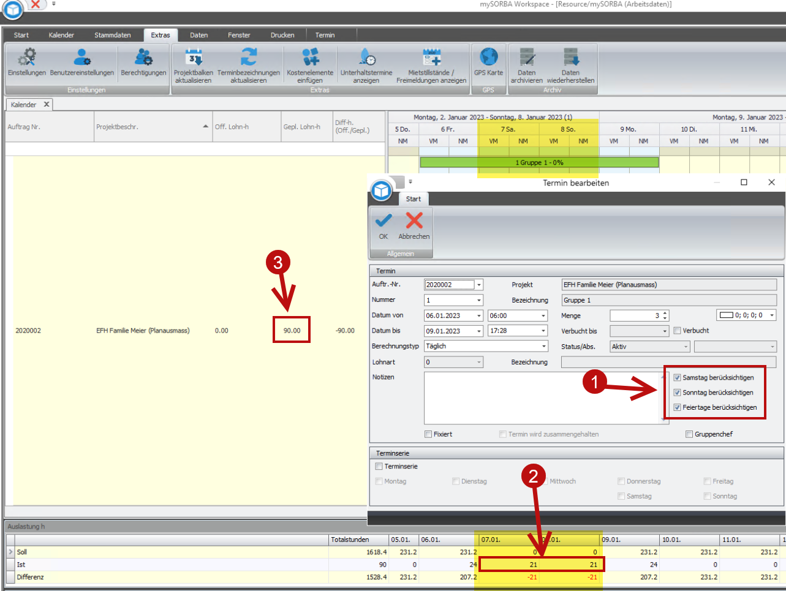
Task: Uncheck Samstag berücksichtigen checkbox
Action: click(x=677, y=378)
